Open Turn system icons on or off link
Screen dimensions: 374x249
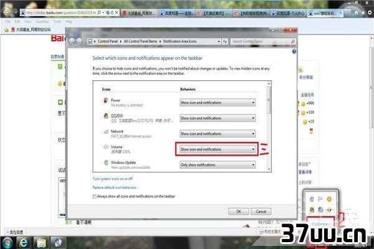click(112, 179)
